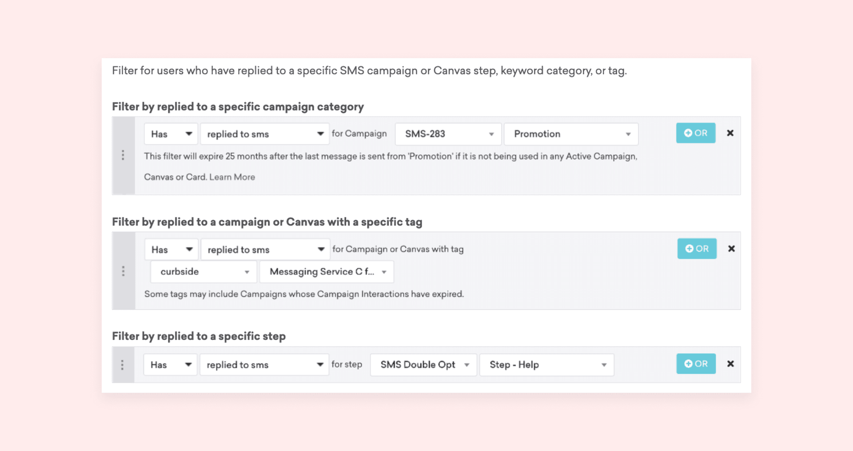
Task: Expand replied to sms in step filter
Action: pos(264,365)
